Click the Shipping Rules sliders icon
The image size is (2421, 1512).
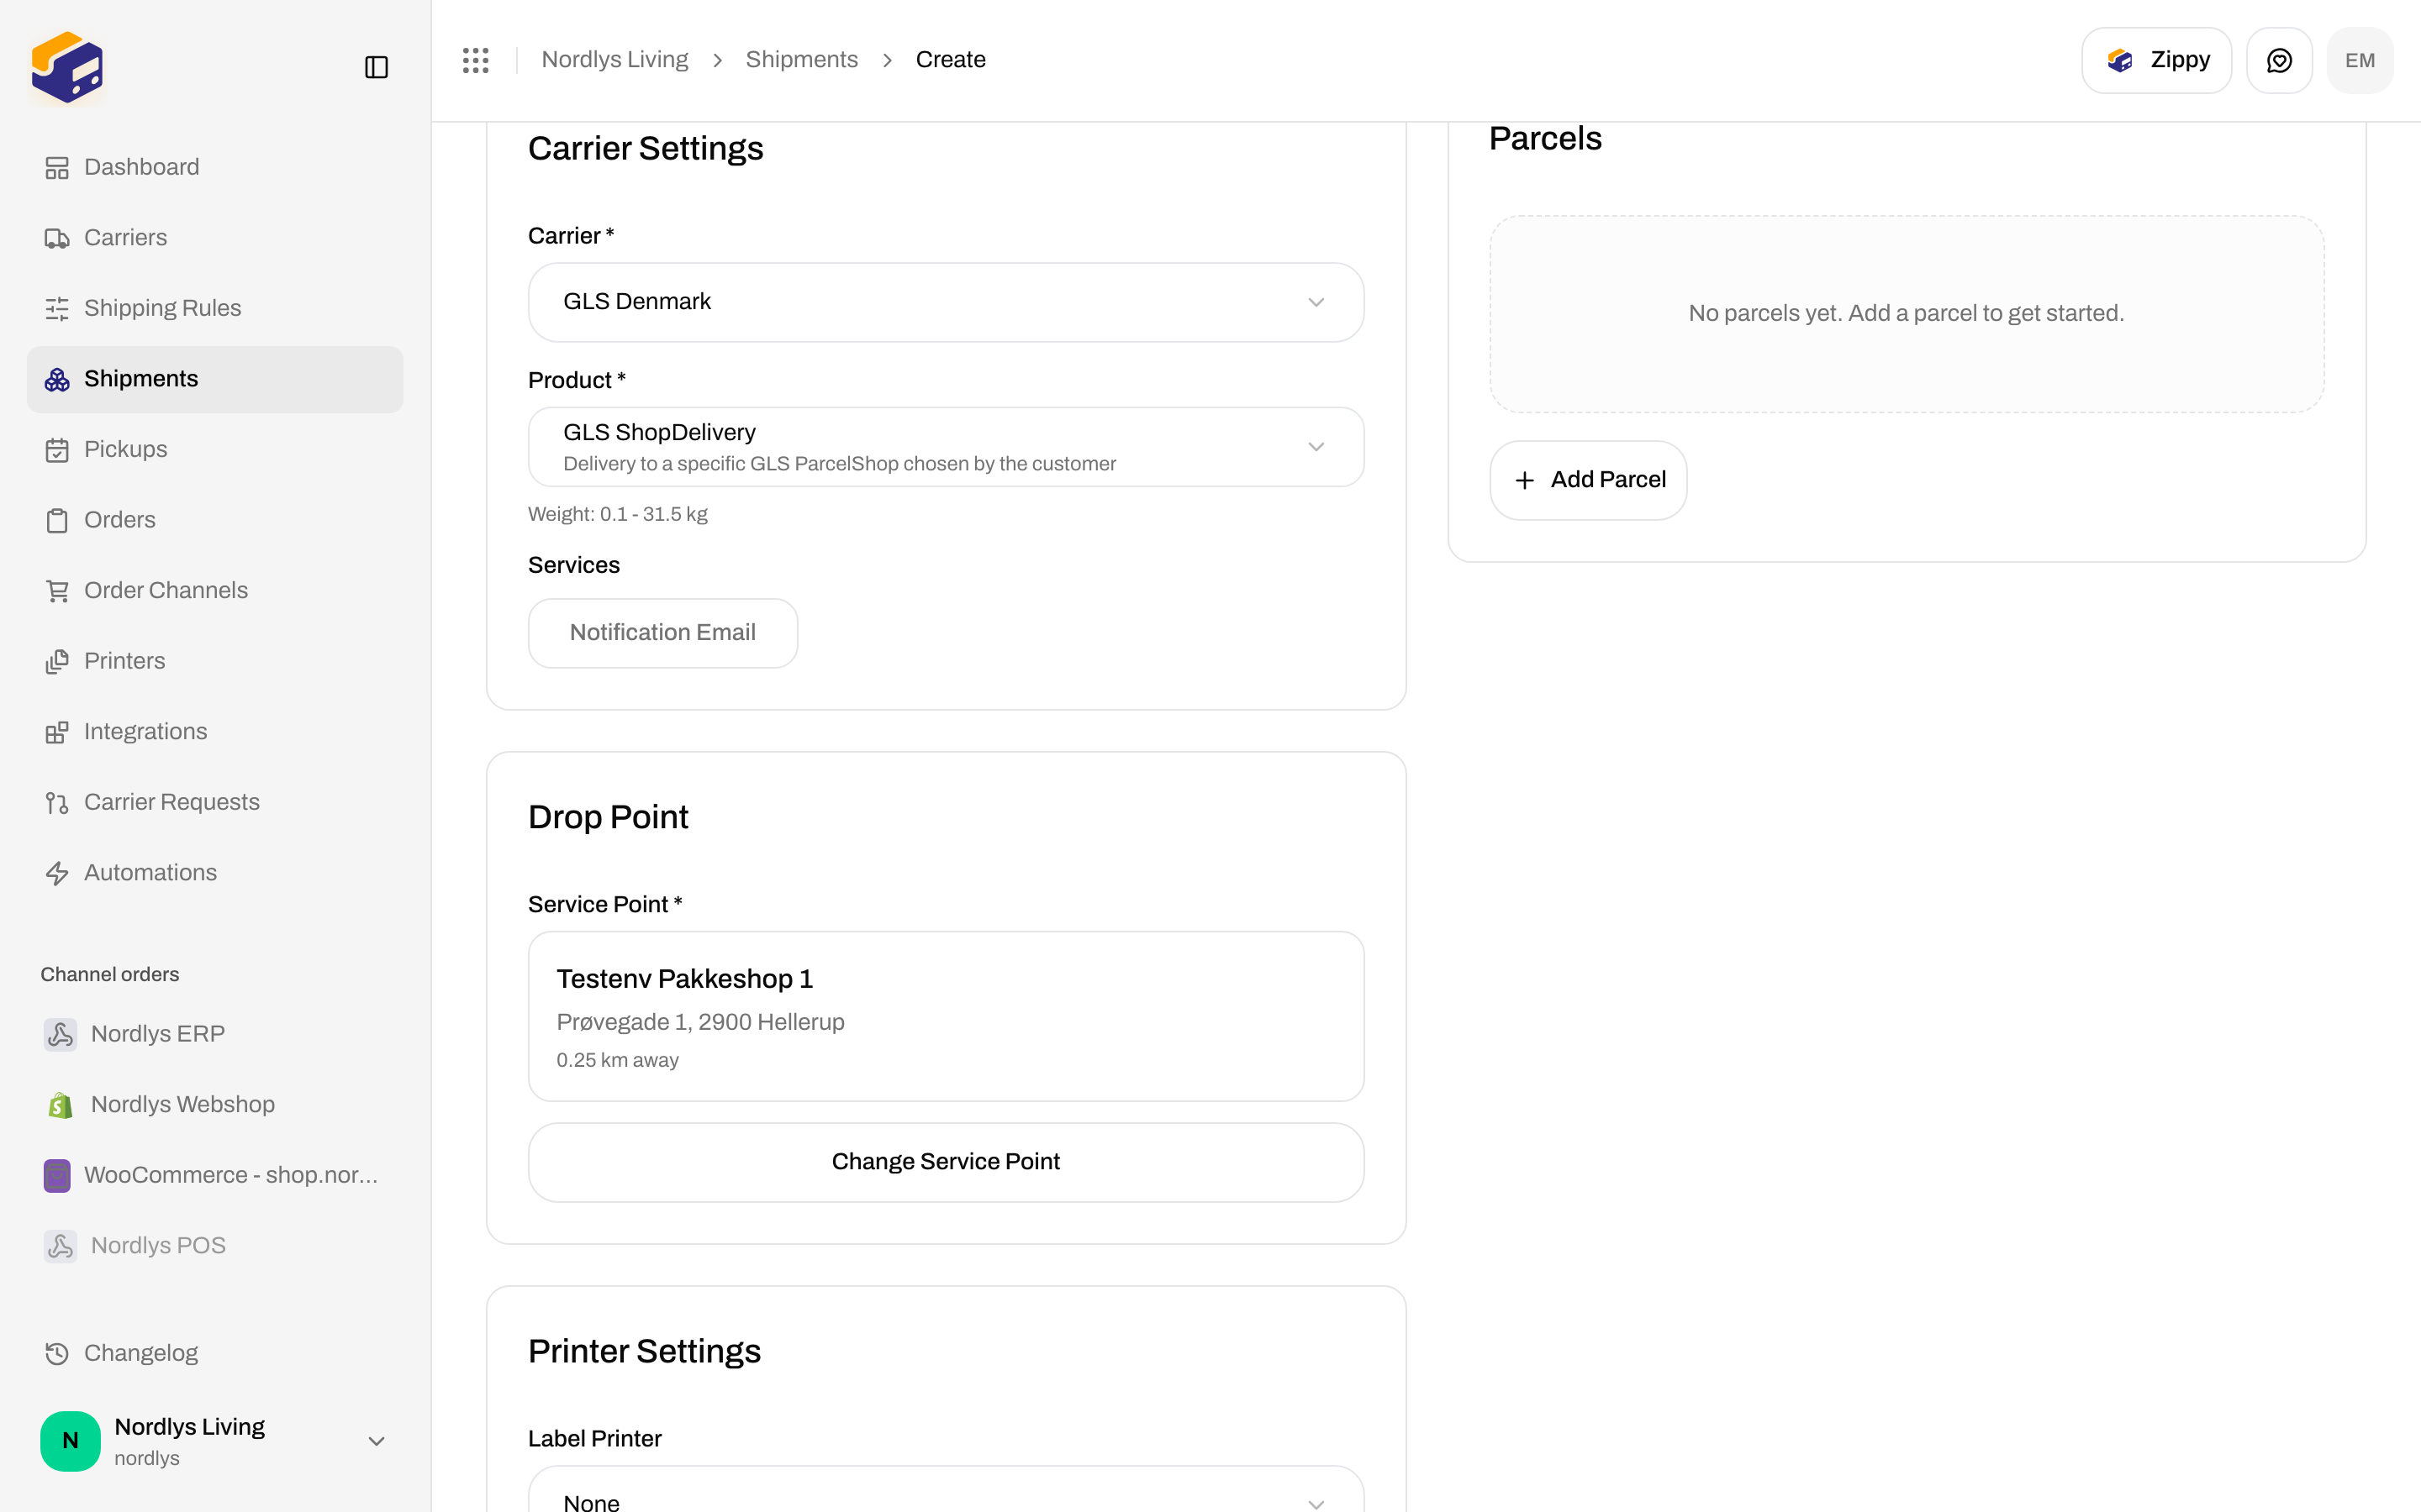coord(57,308)
